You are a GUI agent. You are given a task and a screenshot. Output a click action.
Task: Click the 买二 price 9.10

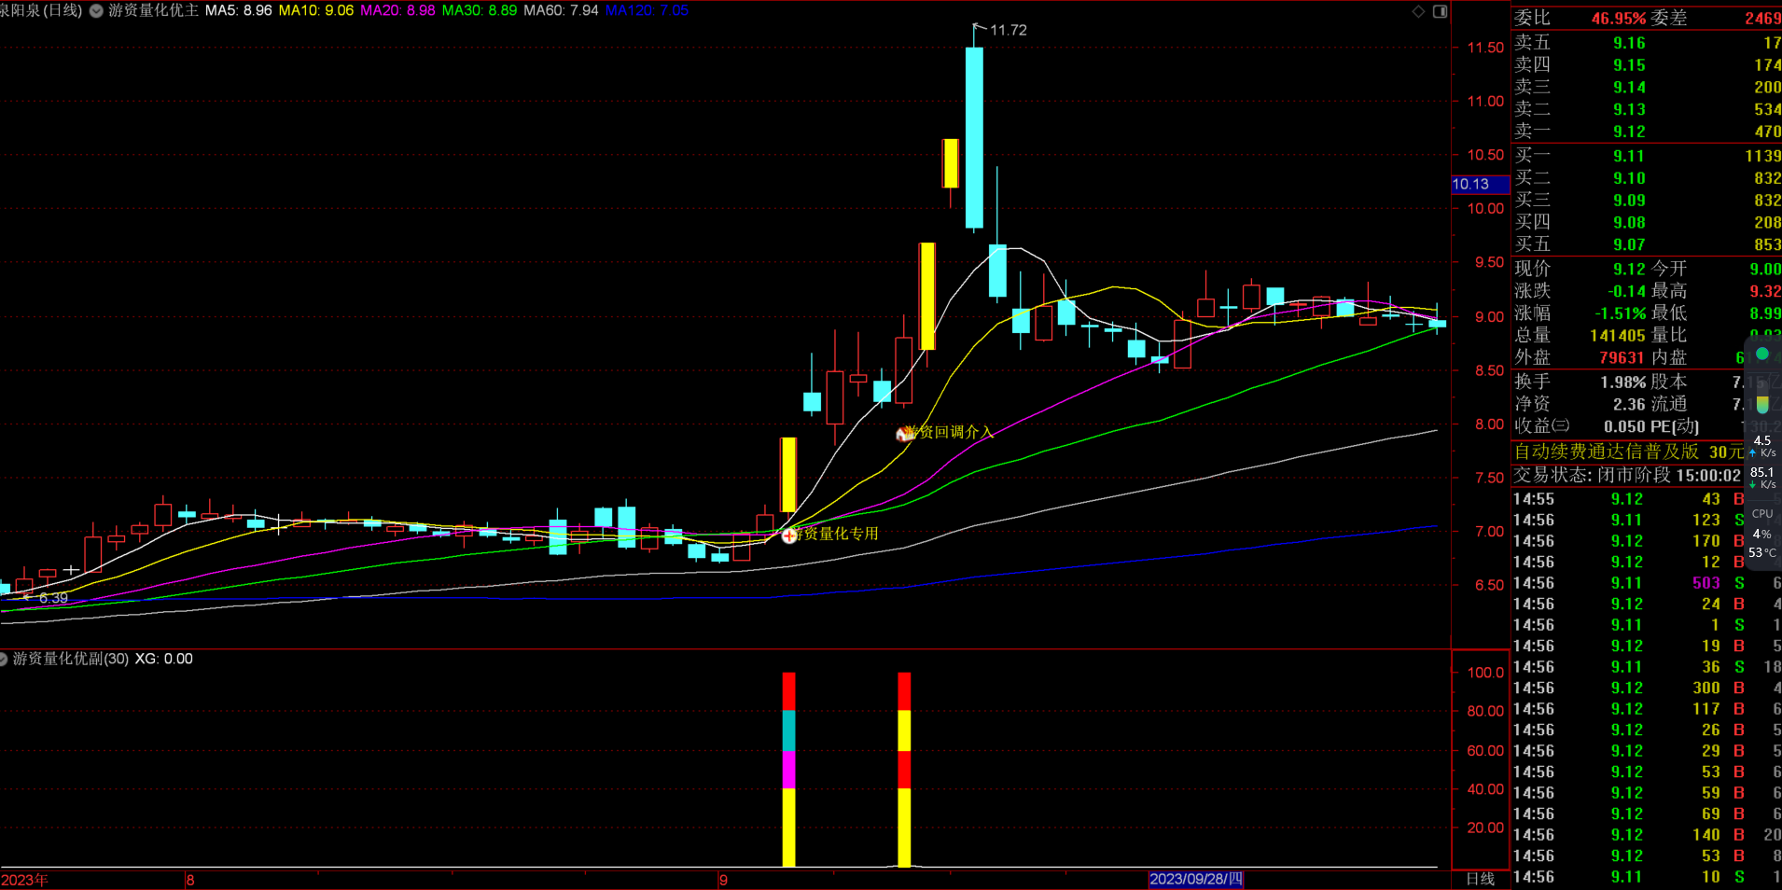click(1629, 179)
